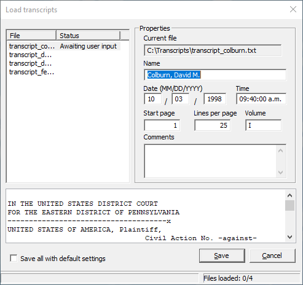
Task: Click the Volume field
Action: coord(264,125)
